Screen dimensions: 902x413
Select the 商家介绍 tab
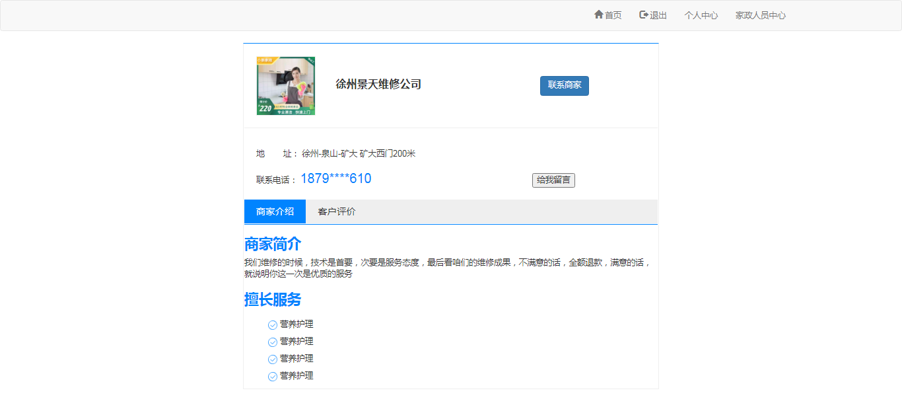[275, 211]
